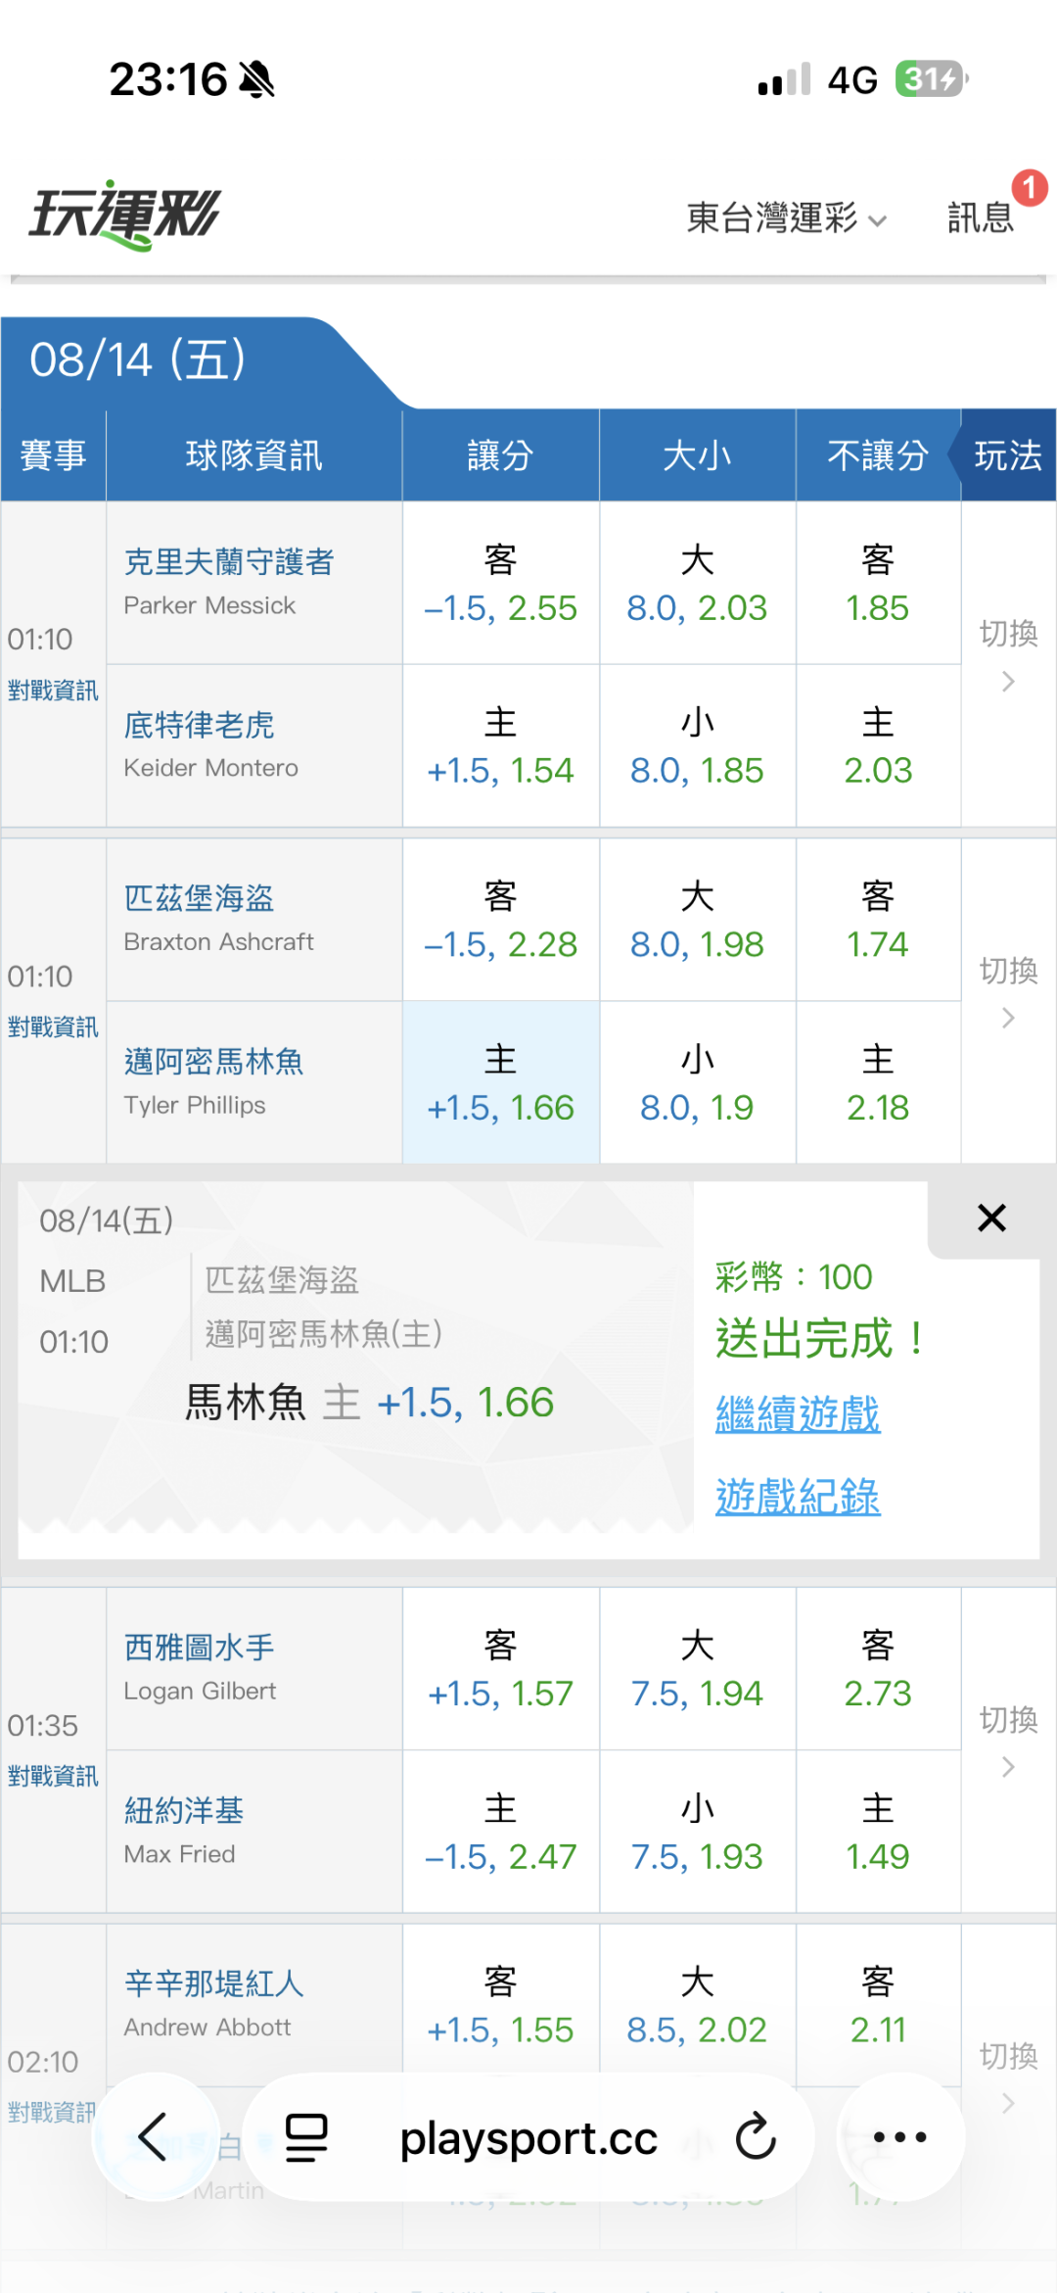Pick 大 8.0, 2.03 over option
The image size is (1057, 2293).
[697, 584]
